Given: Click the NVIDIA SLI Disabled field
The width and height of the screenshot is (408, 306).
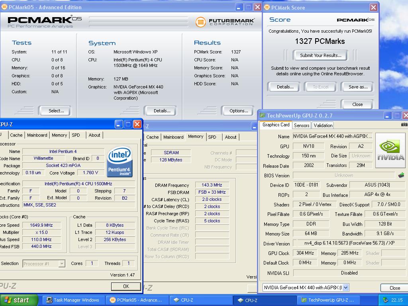Looking at the screenshot, I should coord(349,273).
